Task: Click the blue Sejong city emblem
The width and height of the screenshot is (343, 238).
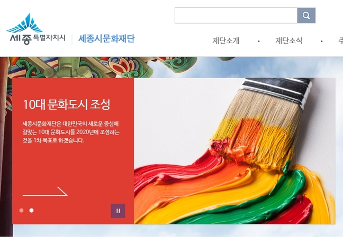Action: (x=24, y=23)
